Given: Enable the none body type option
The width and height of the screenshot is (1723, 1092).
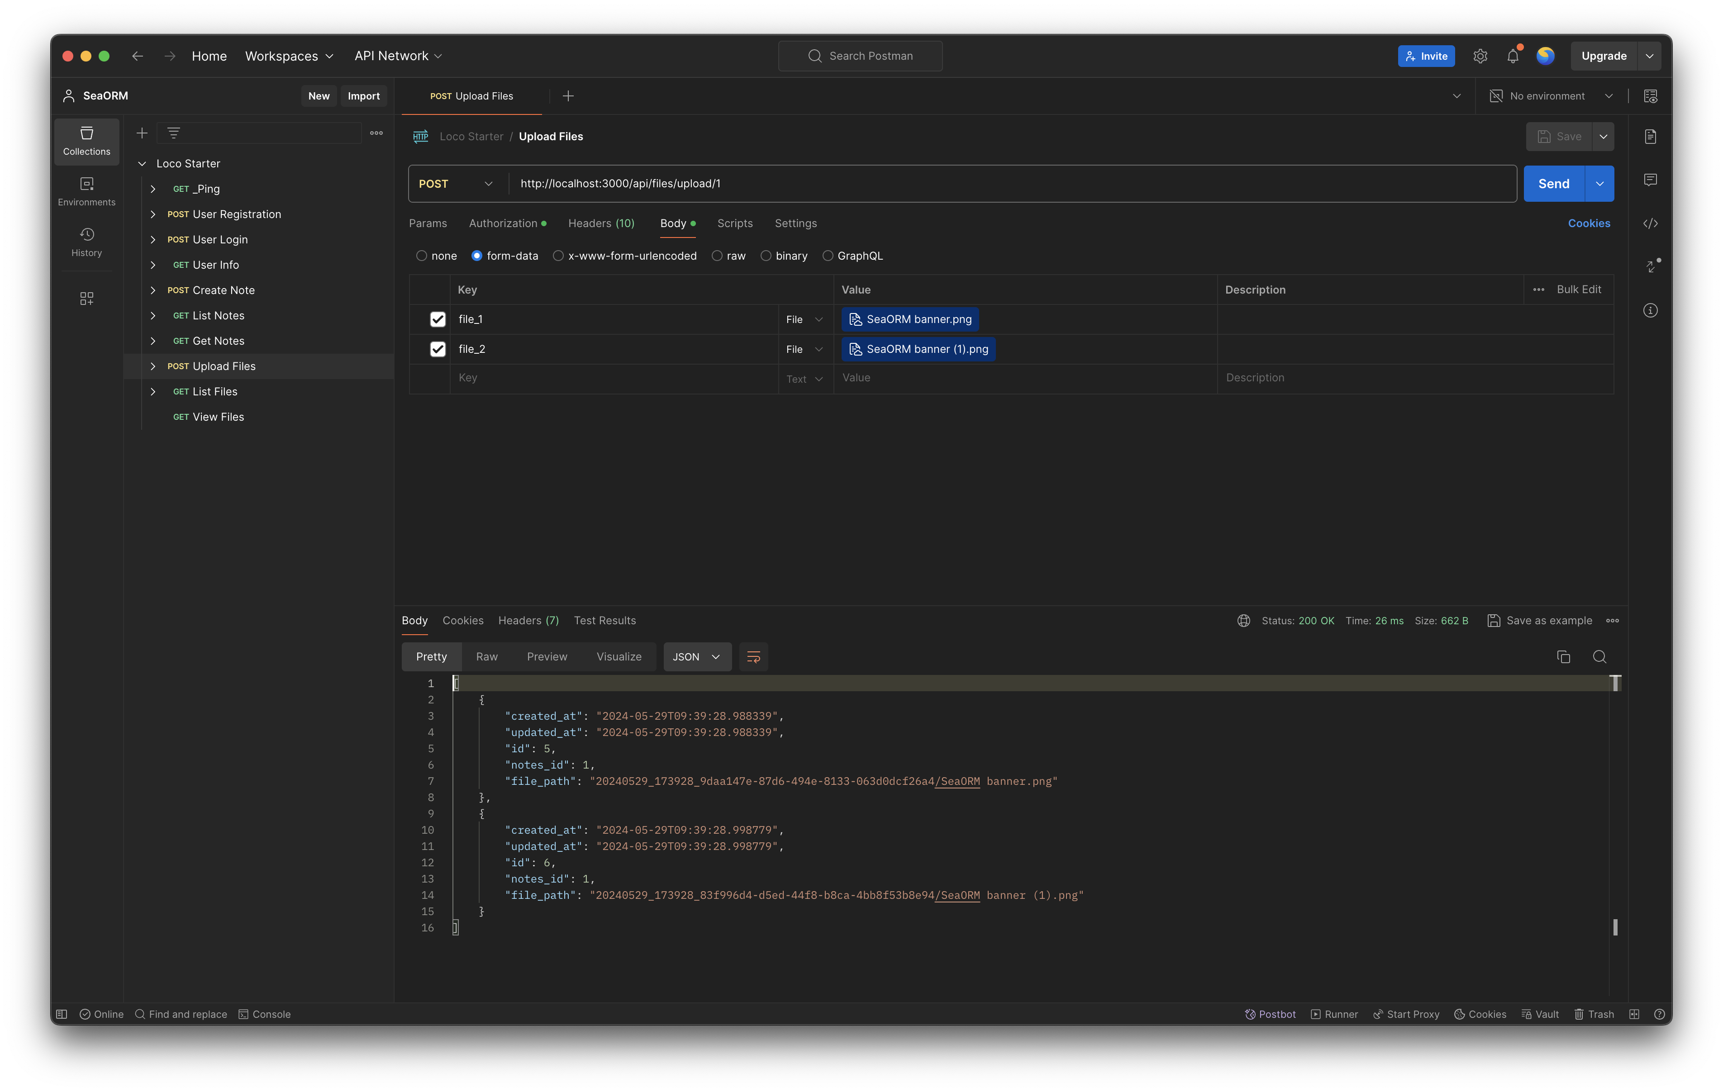Looking at the screenshot, I should point(421,256).
